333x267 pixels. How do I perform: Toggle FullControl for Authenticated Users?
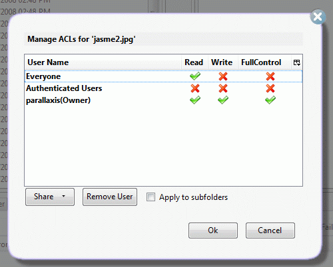click(x=270, y=88)
